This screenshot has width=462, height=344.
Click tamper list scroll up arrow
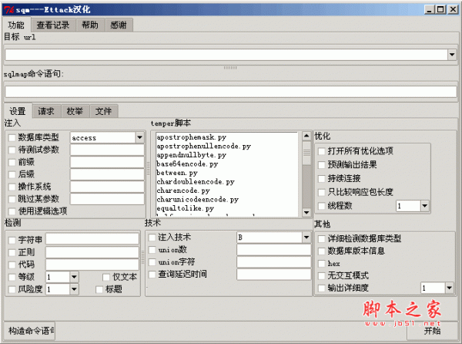[x=306, y=136]
